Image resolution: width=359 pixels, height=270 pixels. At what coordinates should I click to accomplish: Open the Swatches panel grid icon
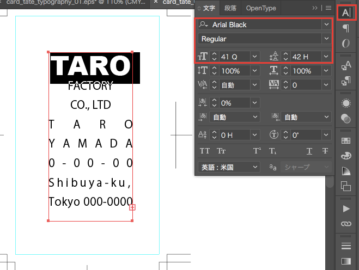coord(346,140)
